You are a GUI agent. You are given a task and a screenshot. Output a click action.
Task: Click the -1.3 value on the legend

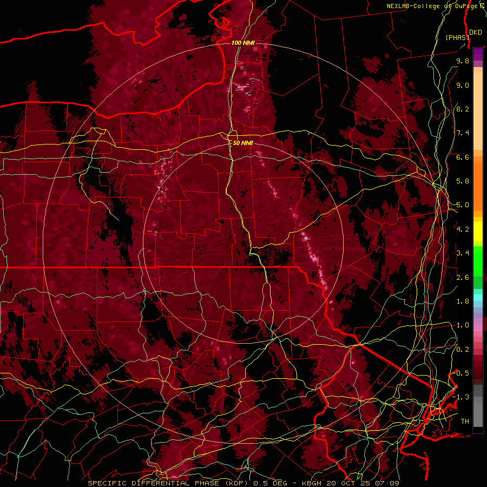460,397
